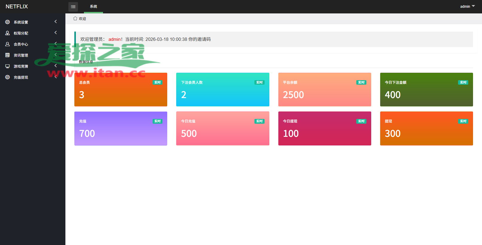
Task: Select the 系统 top tab
Action: [93, 7]
